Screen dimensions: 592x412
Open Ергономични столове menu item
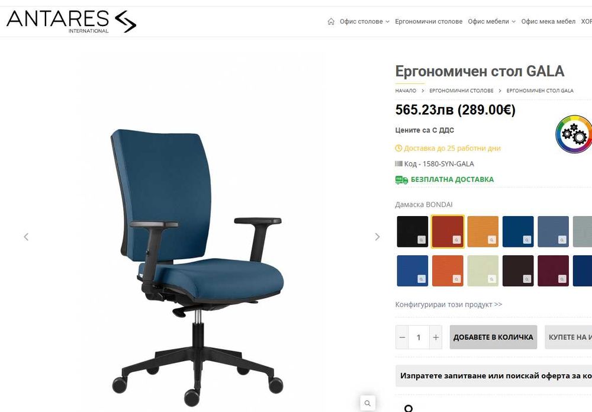[429, 21]
